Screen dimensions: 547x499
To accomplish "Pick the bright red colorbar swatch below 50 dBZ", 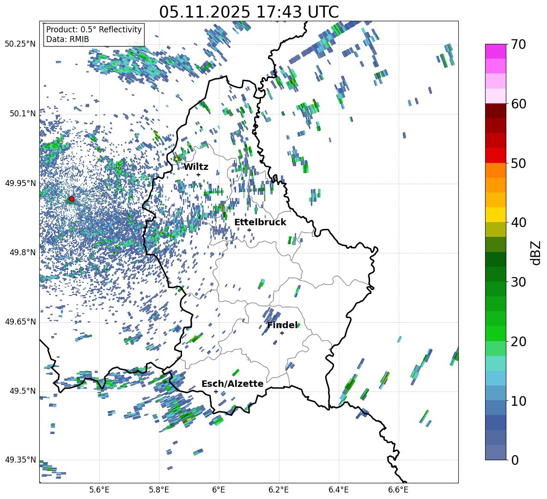I will (x=496, y=155).
